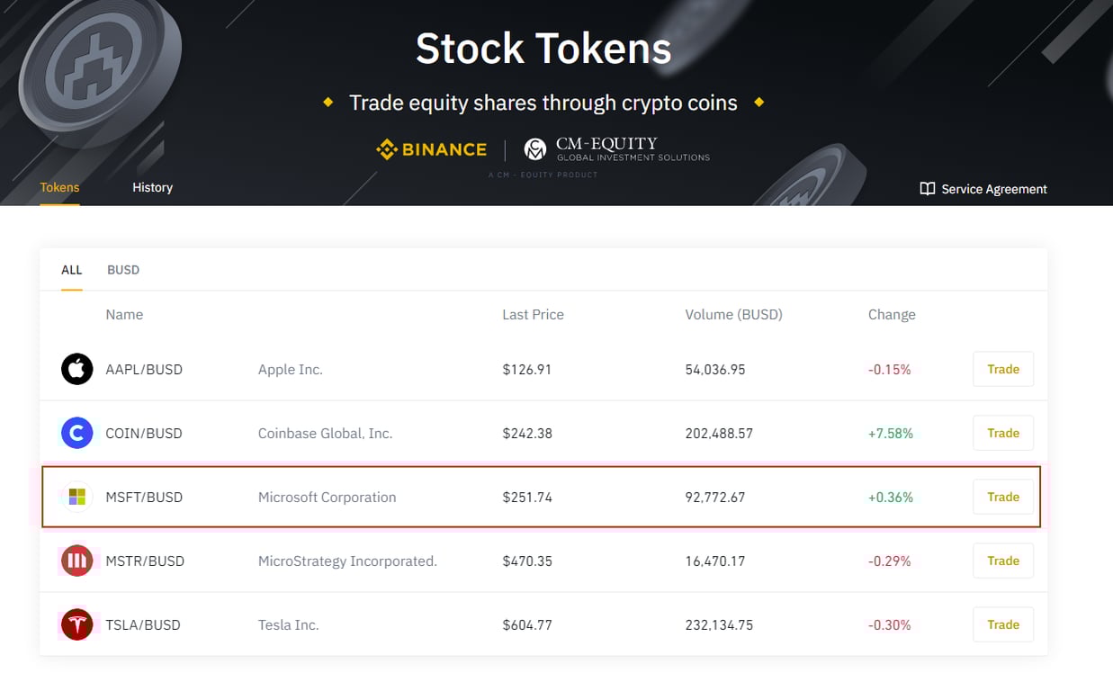Select the Tokens tab
This screenshot has height=691, width=1113.
click(59, 187)
